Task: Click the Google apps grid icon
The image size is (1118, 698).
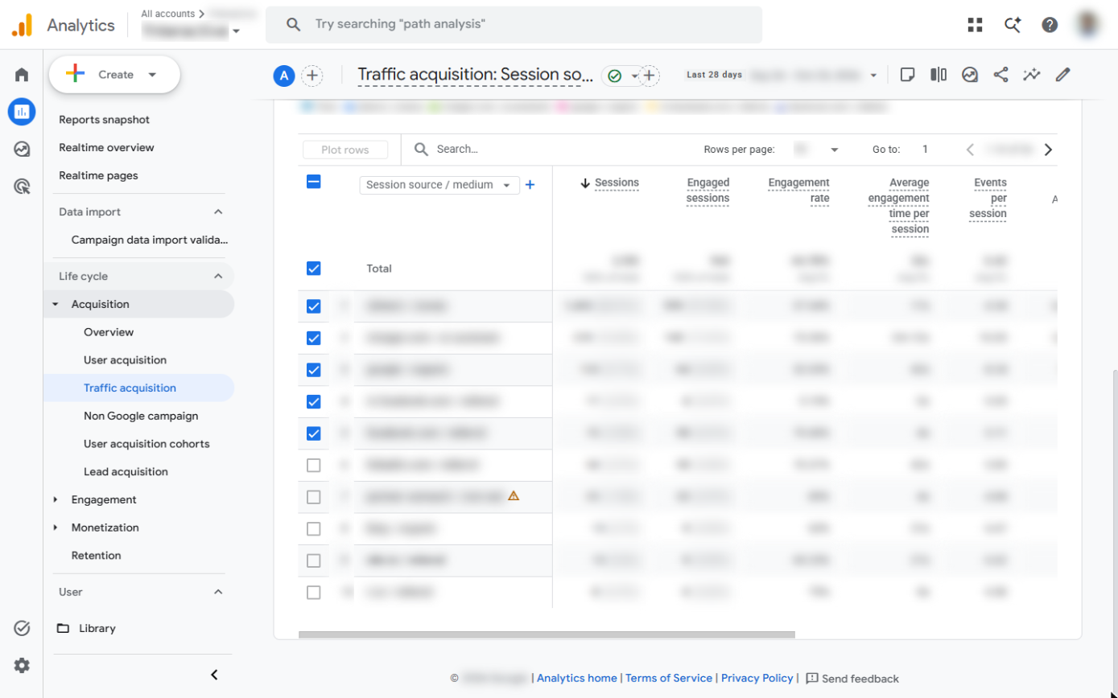Action: point(976,25)
